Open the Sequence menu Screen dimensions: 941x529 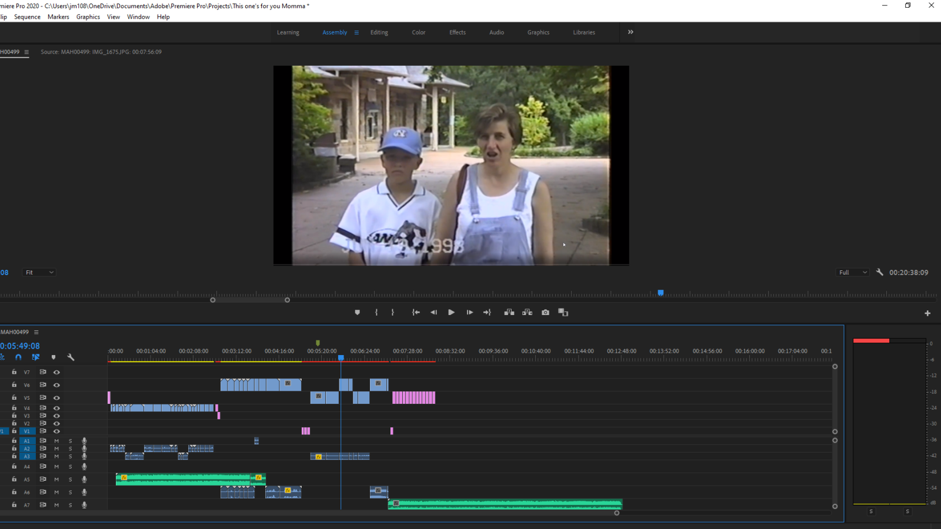(27, 17)
